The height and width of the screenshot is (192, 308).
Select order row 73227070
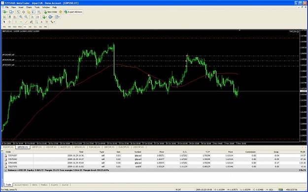pyautogui.click(x=155, y=166)
